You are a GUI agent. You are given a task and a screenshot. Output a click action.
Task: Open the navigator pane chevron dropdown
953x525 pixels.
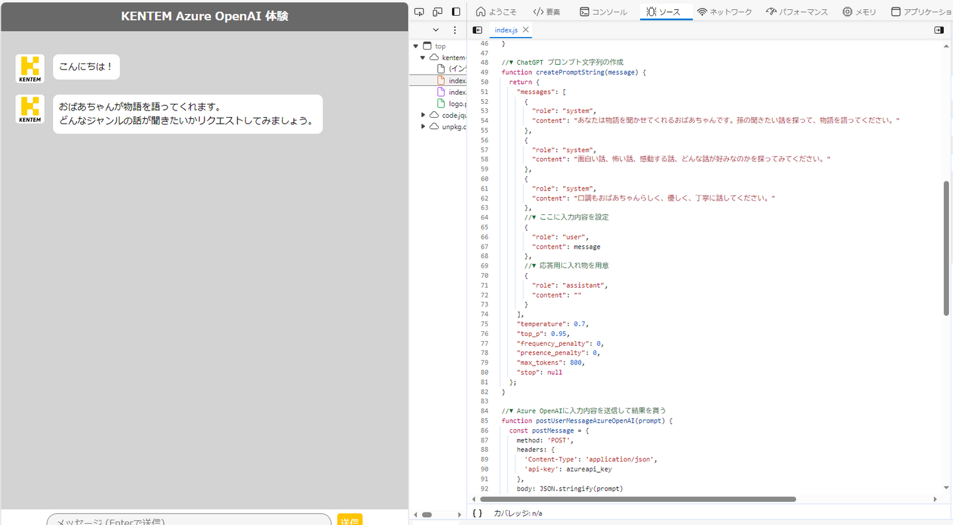click(435, 30)
